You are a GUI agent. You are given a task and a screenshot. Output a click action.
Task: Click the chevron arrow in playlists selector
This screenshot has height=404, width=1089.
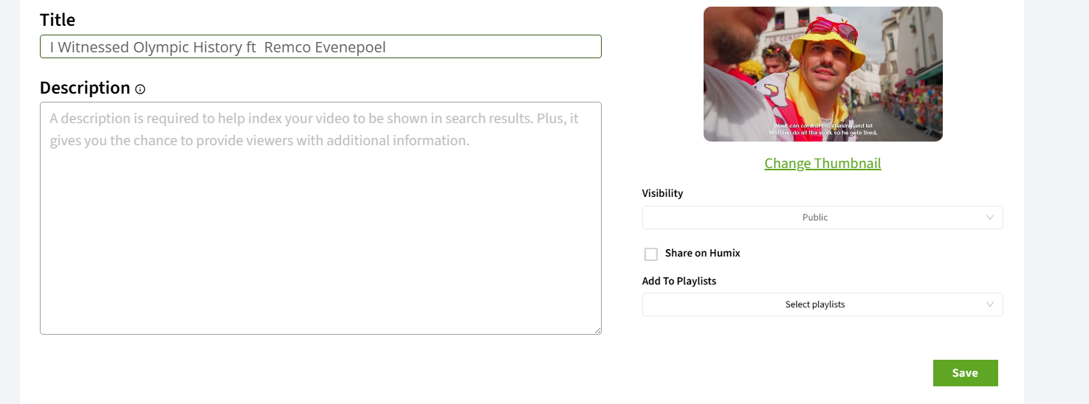(x=990, y=304)
